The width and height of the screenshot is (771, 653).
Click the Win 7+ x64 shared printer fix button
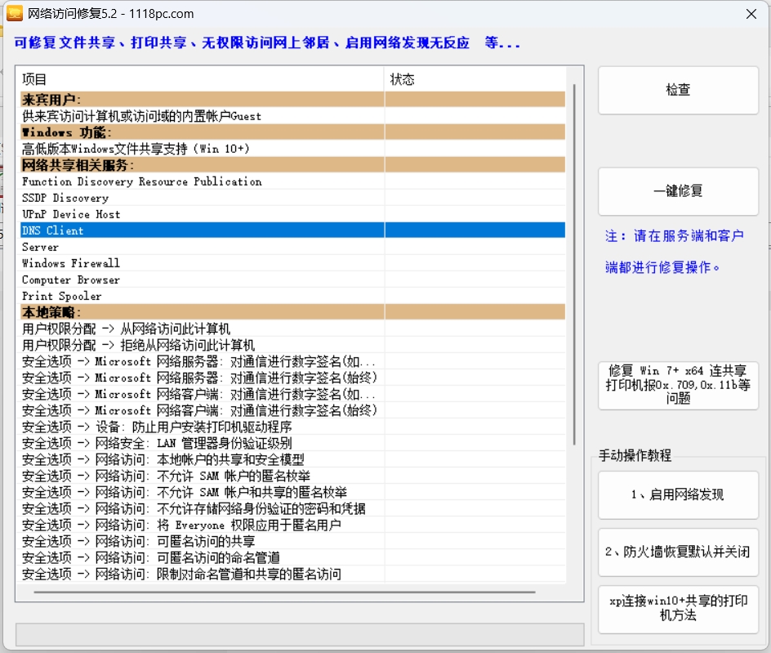678,385
